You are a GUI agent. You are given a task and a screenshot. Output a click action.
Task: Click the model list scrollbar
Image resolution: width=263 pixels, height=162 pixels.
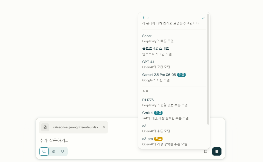click(208, 69)
